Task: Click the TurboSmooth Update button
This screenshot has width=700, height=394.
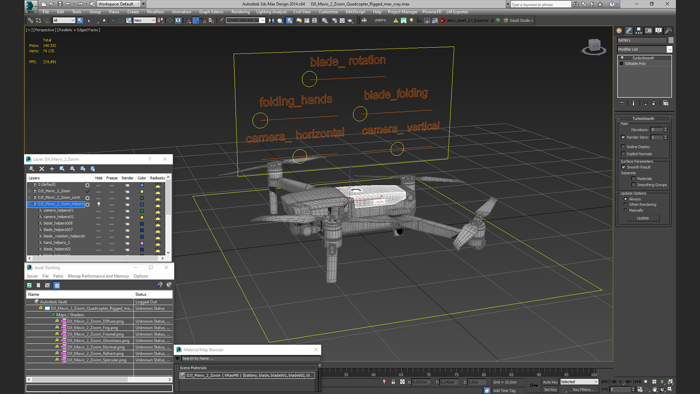Action: click(x=643, y=218)
